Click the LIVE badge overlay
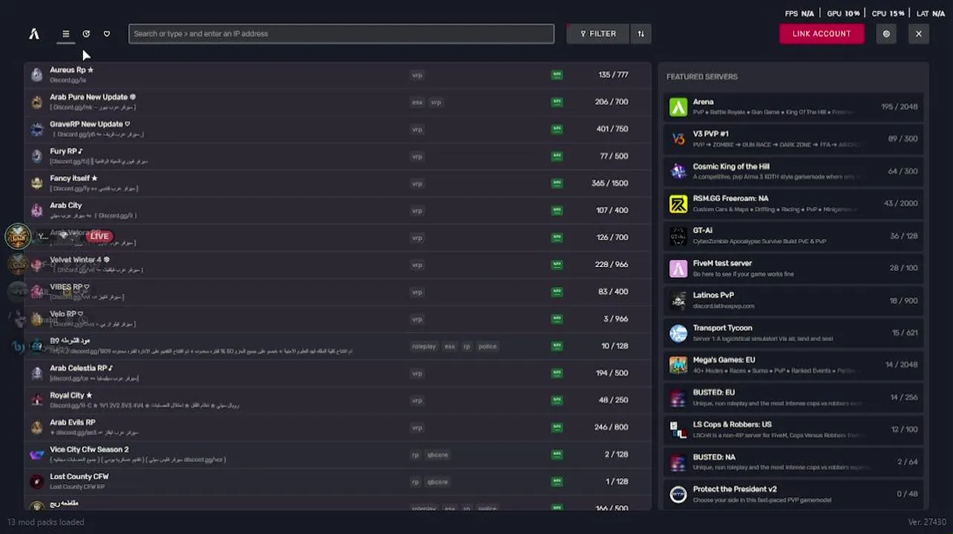 point(99,236)
